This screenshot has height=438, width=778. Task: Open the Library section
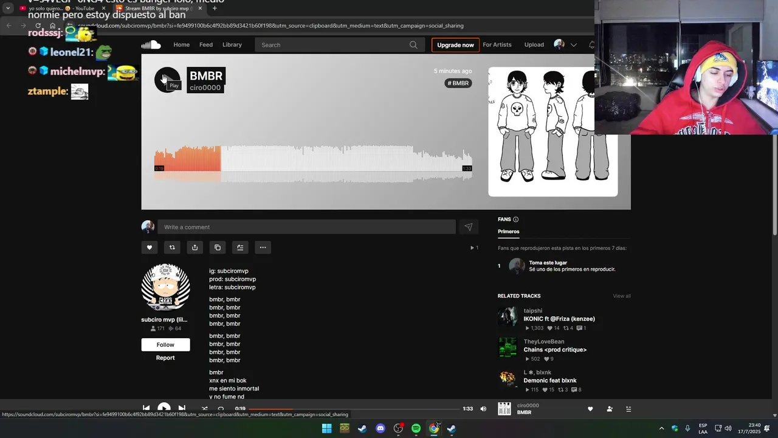pyautogui.click(x=232, y=44)
